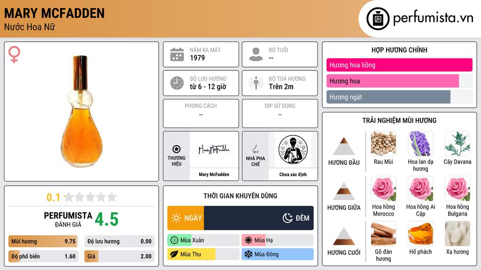Image resolution: width=481 pixels, height=270 pixels.
Task: Click the sun icon next to Ngày
Action: coord(177,218)
